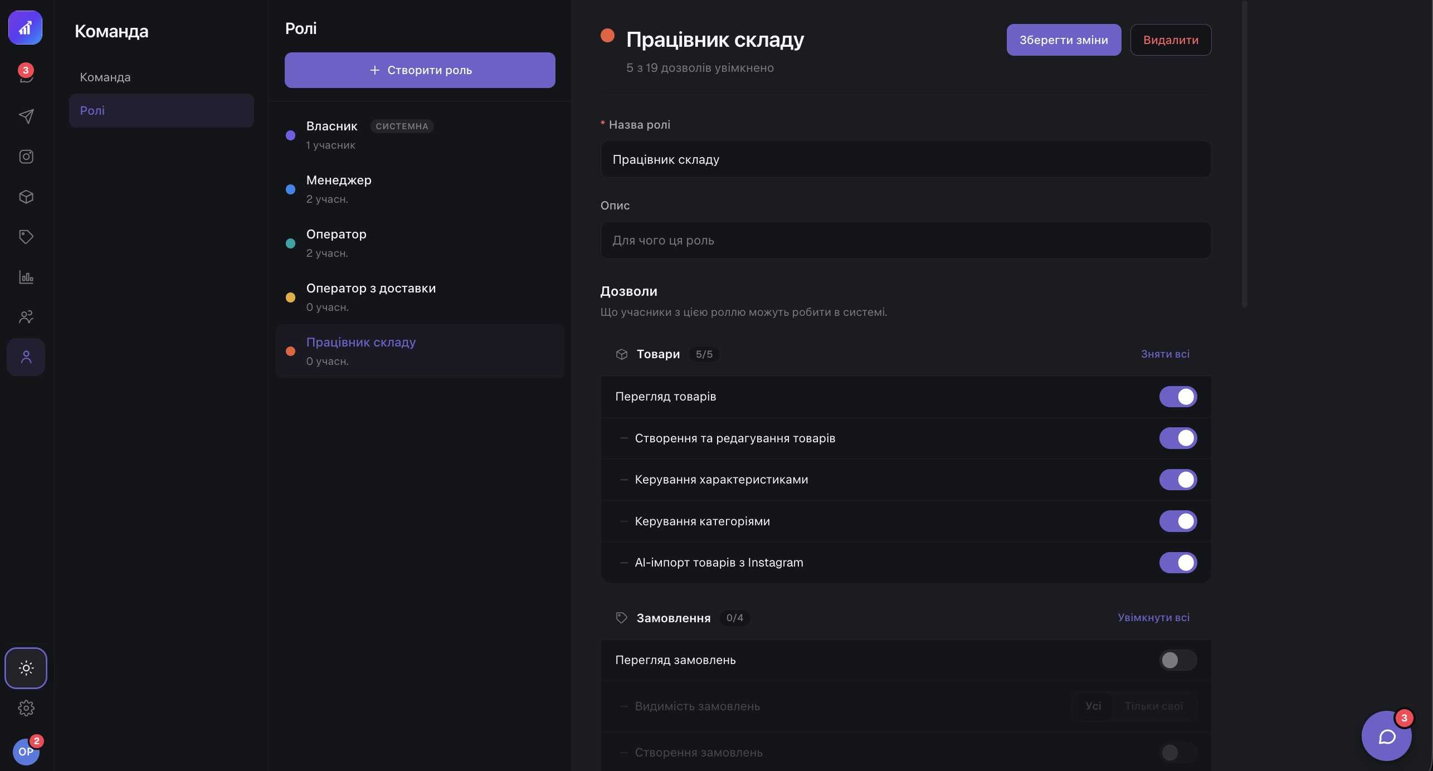The image size is (1433, 771).
Task: Click the Зберегти зміни button
Action: click(1064, 40)
